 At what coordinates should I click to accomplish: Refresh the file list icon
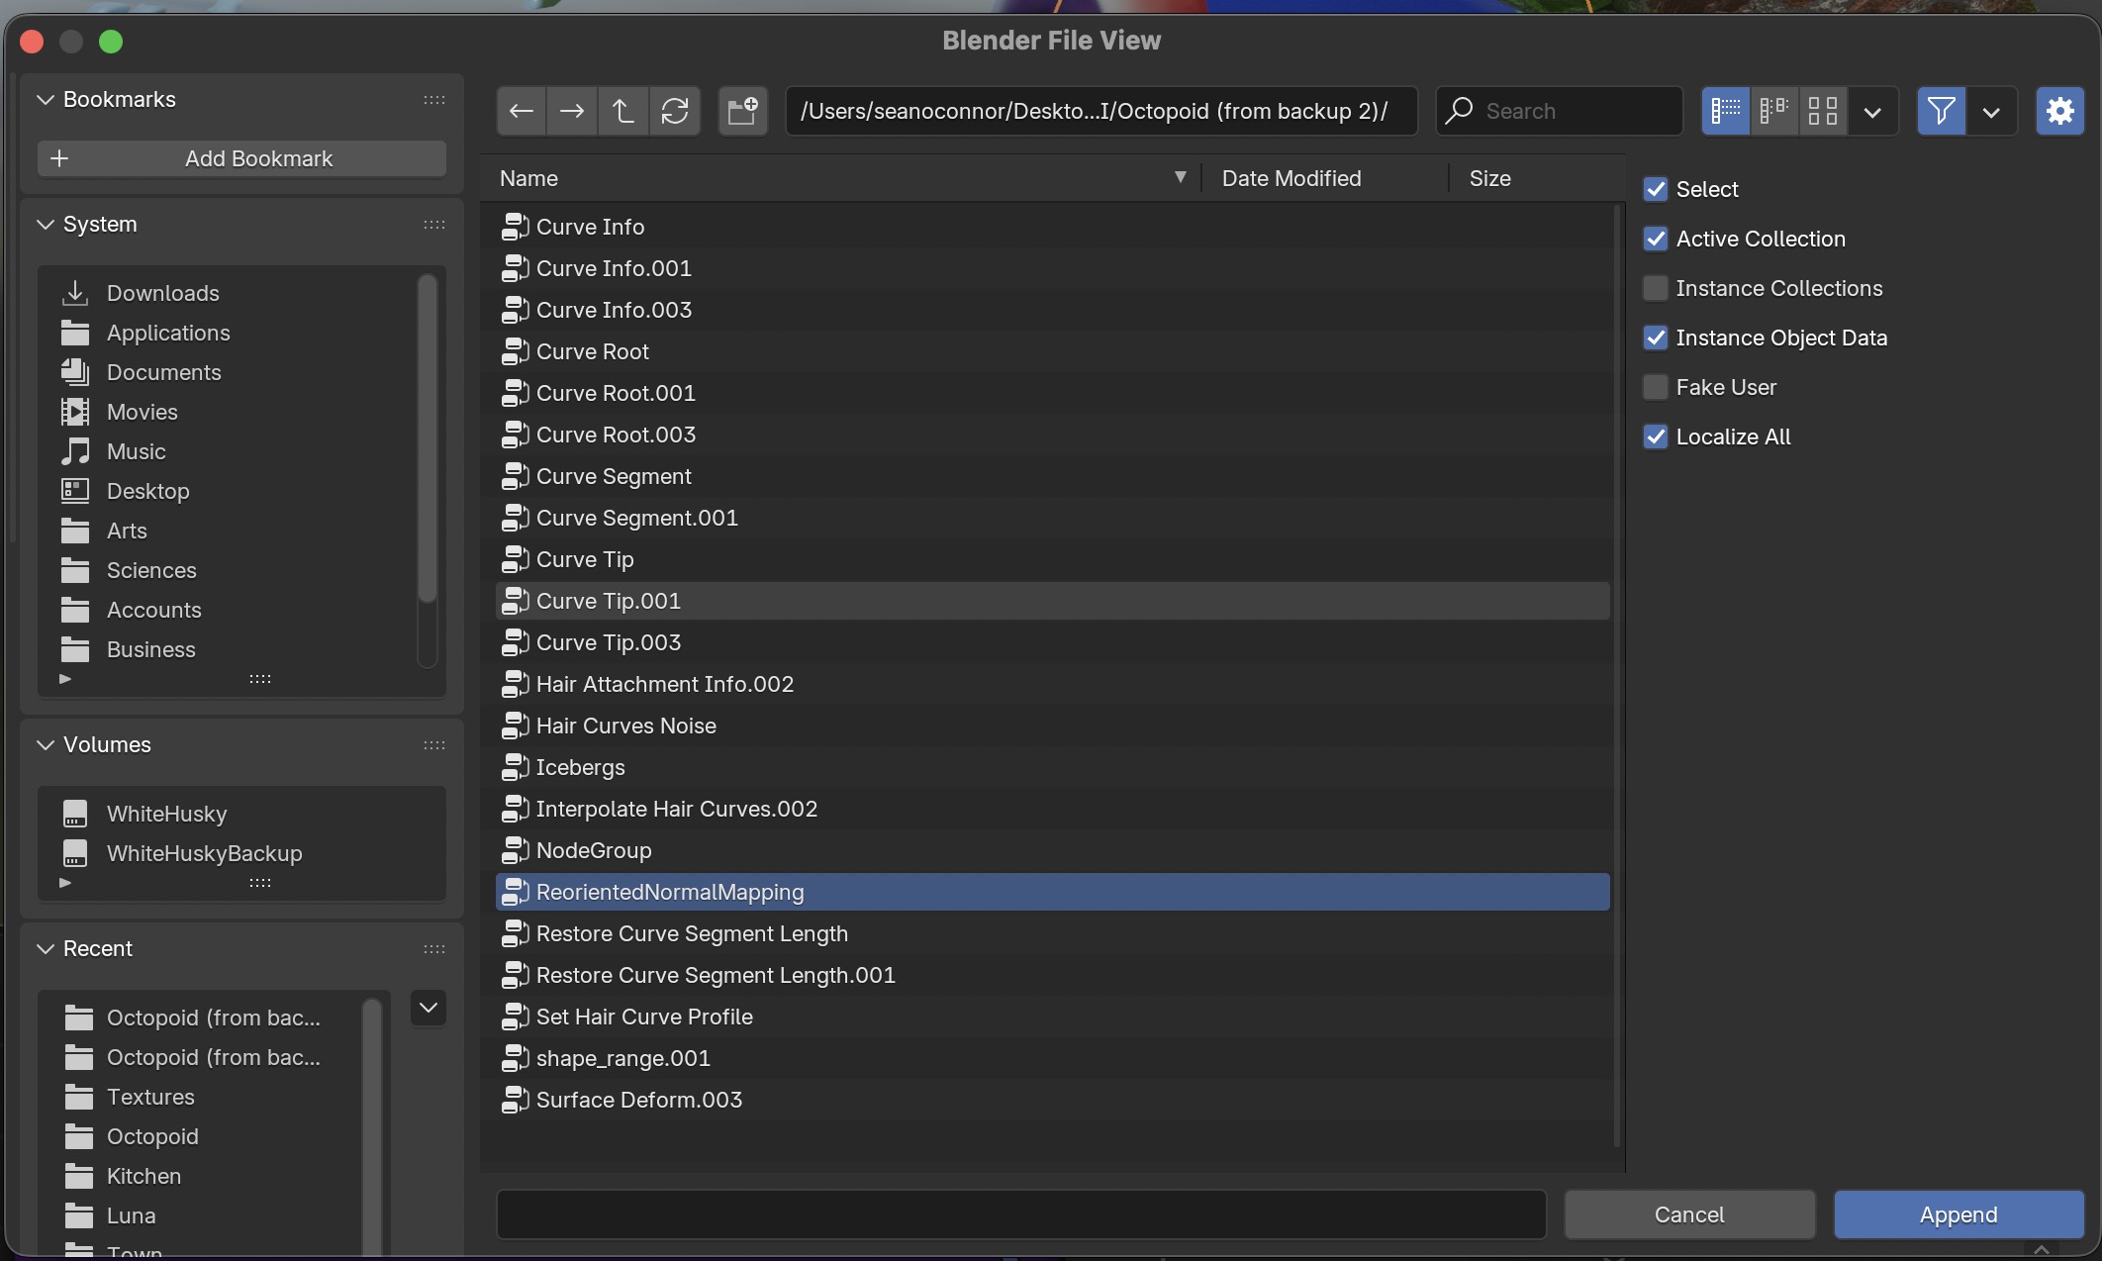675,111
